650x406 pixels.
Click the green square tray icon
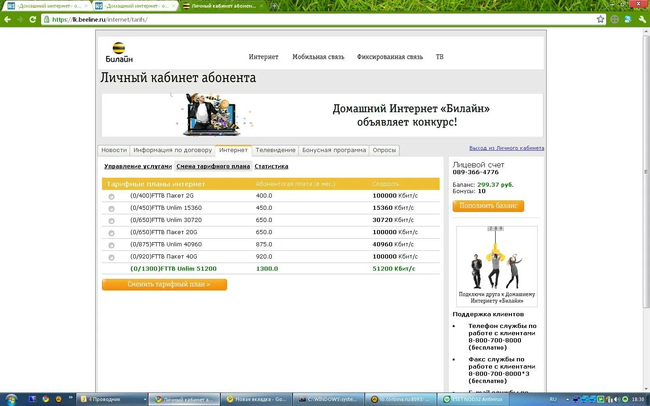click(x=601, y=399)
